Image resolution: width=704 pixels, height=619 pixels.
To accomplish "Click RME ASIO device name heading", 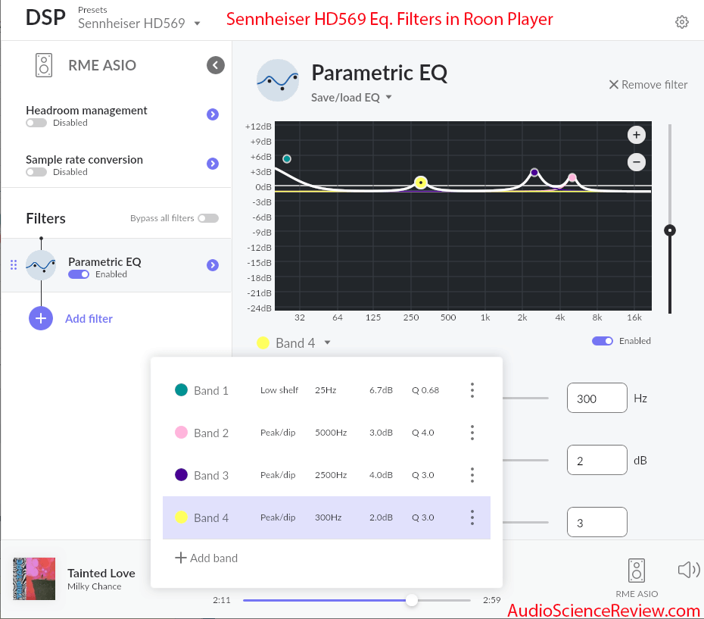I will pos(102,65).
